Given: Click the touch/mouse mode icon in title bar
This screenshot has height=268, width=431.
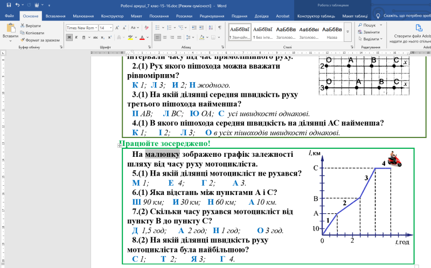Looking at the screenshot, I should tap(37, 5).
